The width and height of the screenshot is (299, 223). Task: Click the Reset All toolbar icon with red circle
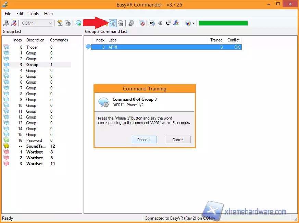coord(142,23)
